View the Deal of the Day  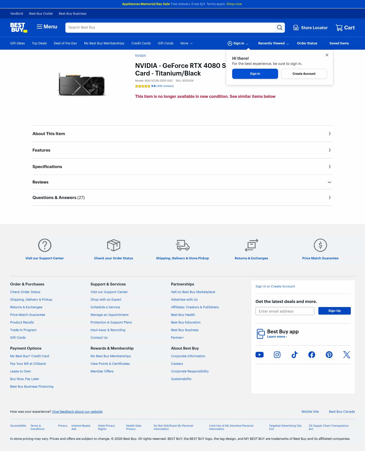tap(65, 43)
